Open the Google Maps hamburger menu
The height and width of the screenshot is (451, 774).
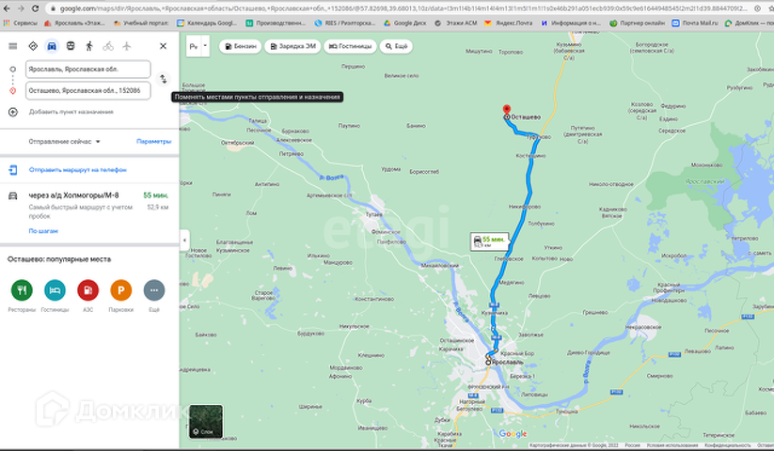point(13,46)
